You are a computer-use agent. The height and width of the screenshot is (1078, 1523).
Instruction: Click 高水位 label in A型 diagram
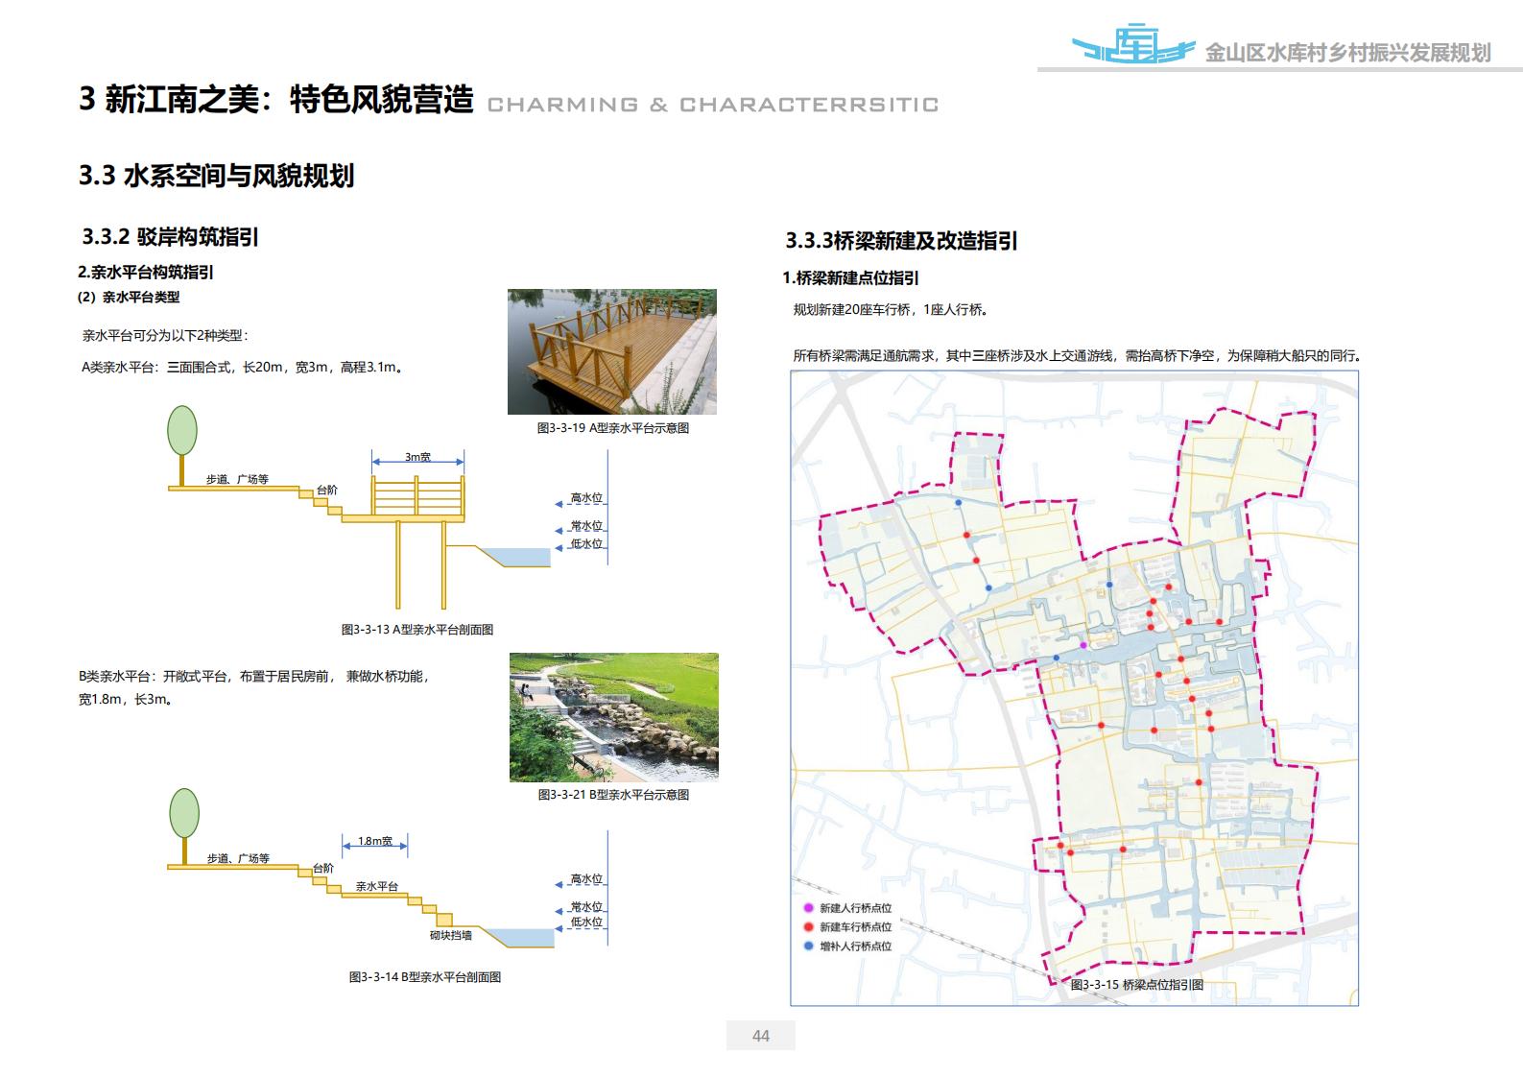[x=586, y=498]
